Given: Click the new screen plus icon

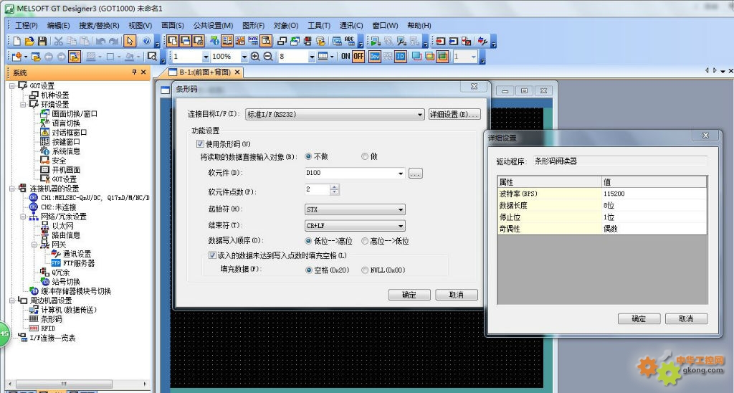Looking at the screenshot, I should [x=17, y=57].
